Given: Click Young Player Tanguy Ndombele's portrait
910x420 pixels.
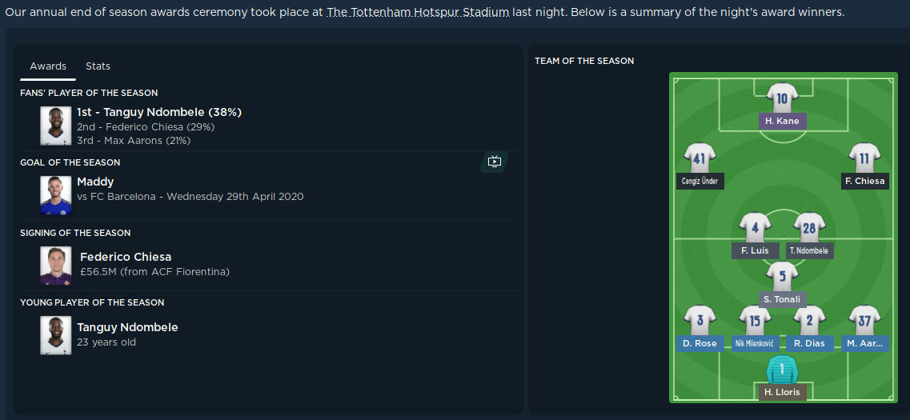Looking at the screenshot, I should 56,335.
